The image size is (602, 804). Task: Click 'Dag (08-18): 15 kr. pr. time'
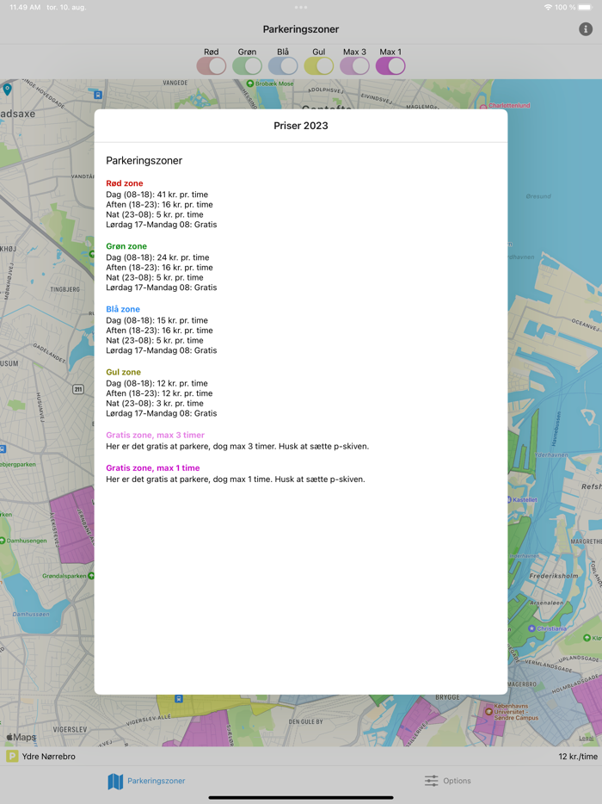[157, 320]
